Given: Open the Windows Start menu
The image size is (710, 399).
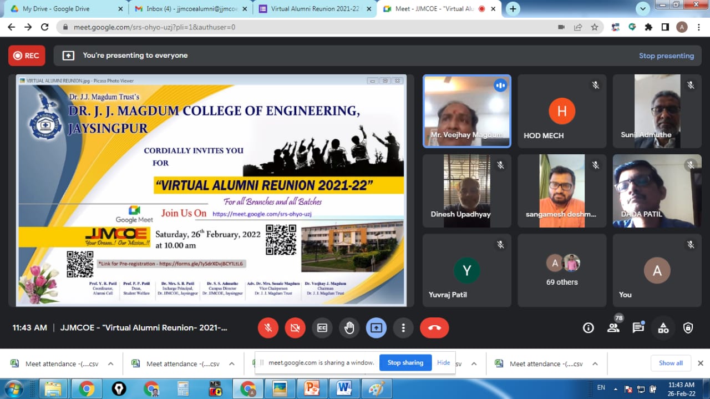Looking at the screenshot, I should tap(14, 388).
